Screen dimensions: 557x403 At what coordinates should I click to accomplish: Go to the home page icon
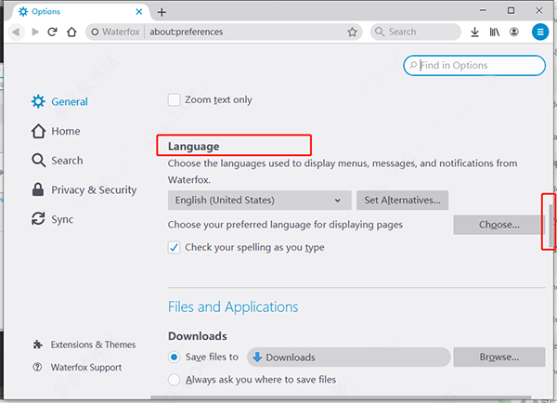(x=71, y=32)
